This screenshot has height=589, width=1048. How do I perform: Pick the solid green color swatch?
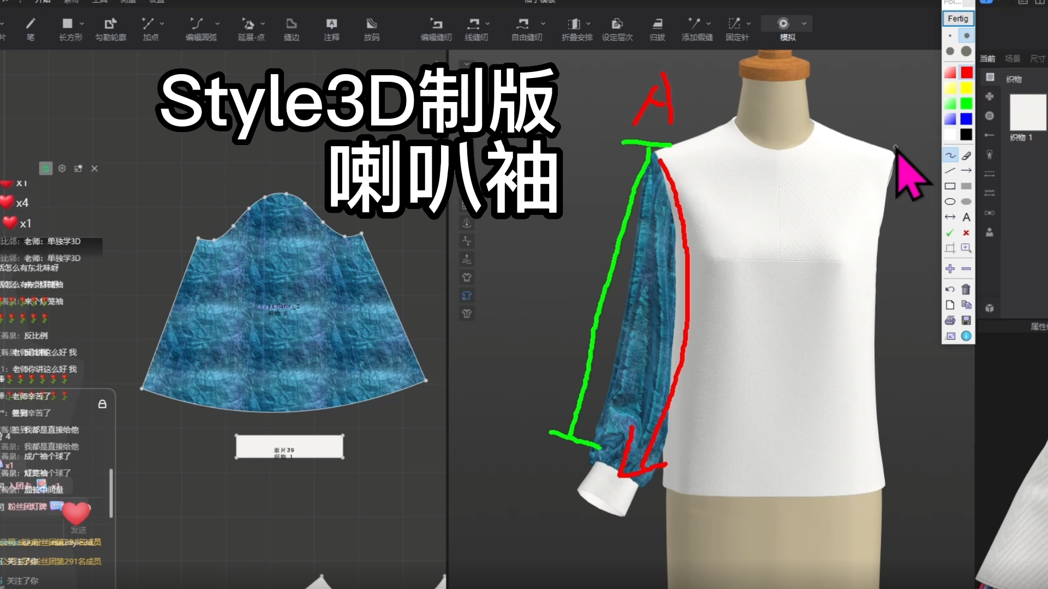[x=966, y=104]
